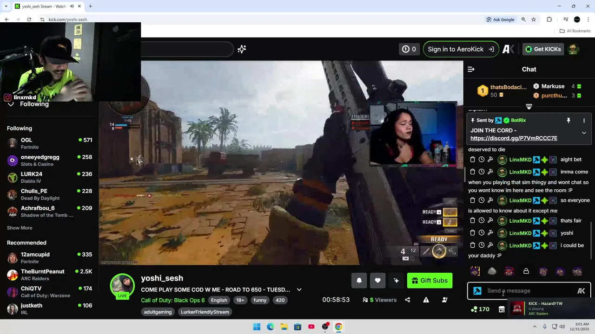
Task: Click the AK AeroKick logo in the header
Action: (508, 49)
